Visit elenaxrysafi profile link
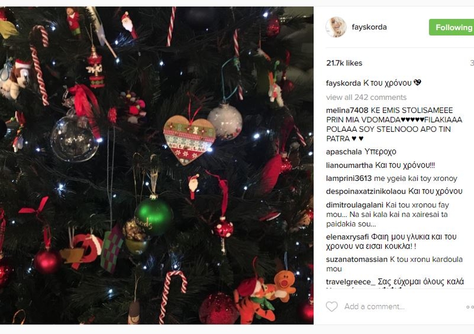Image resolution: width=474 pixels, height=334 pixels. point(347,237)
